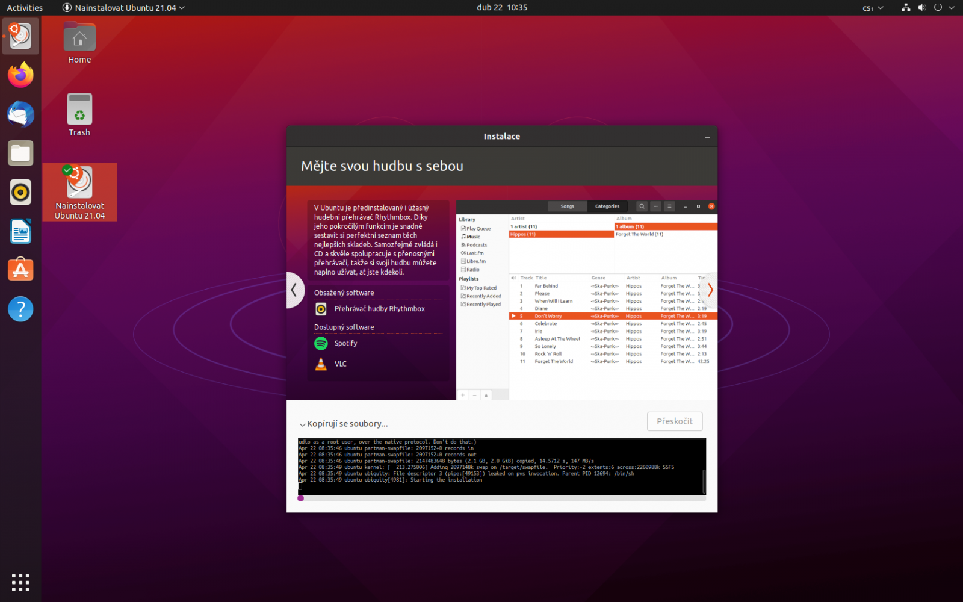Select Radio in the Library sidebar

pyautogui.click(x=473, y=270)
